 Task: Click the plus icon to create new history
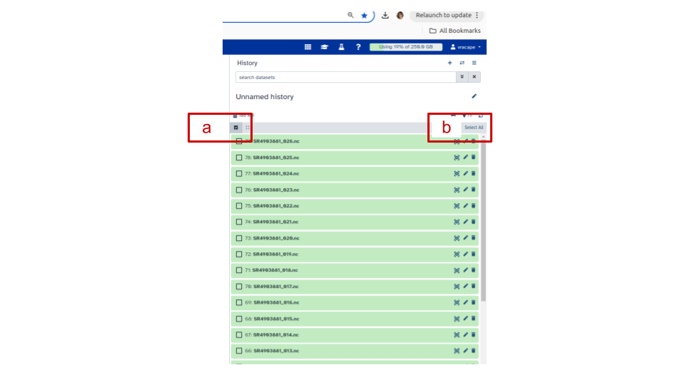(450, 63)
